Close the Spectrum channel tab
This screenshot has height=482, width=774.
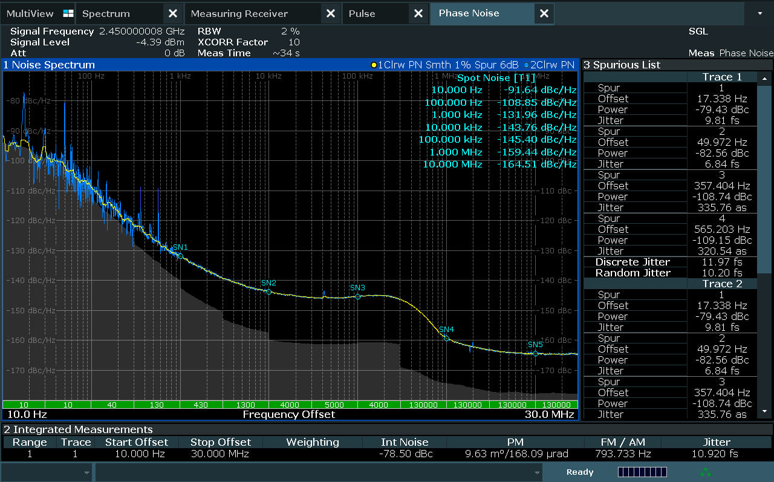pos(172,13)
